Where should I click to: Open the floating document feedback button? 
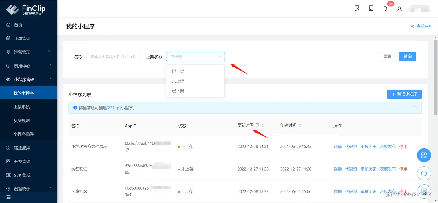424,191
